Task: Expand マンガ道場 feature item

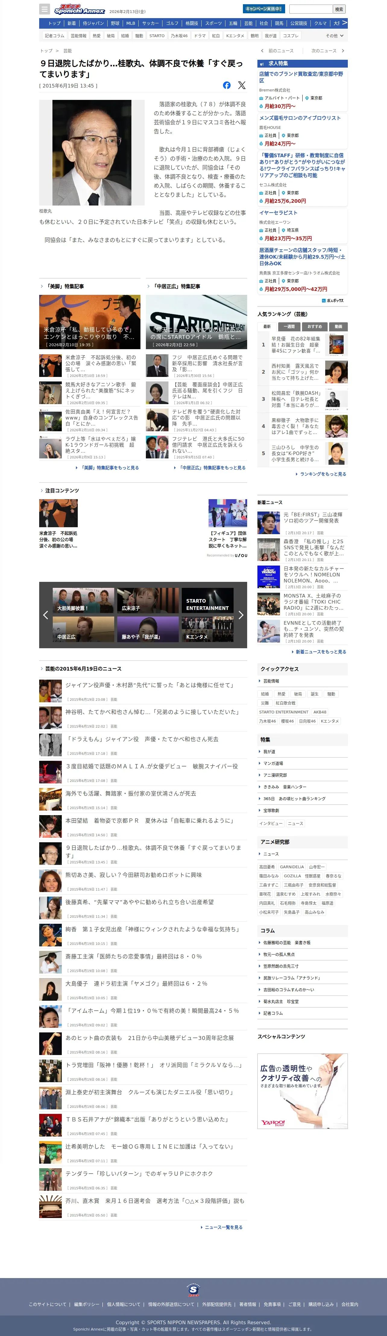Action: pyautogui.click(x=303, y=764)
